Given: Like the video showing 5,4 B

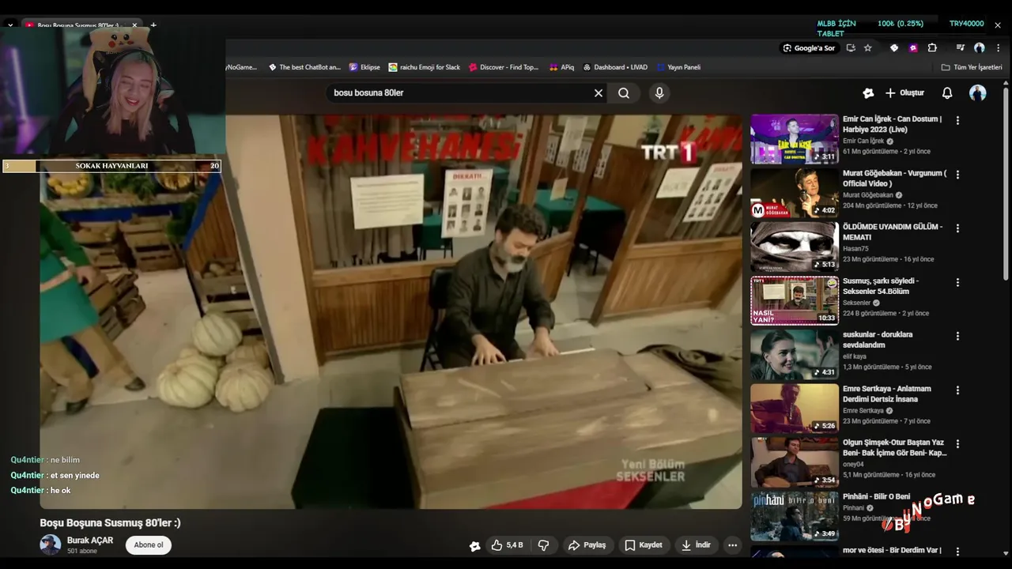Looking at the screenshot, I should [507, 545].
